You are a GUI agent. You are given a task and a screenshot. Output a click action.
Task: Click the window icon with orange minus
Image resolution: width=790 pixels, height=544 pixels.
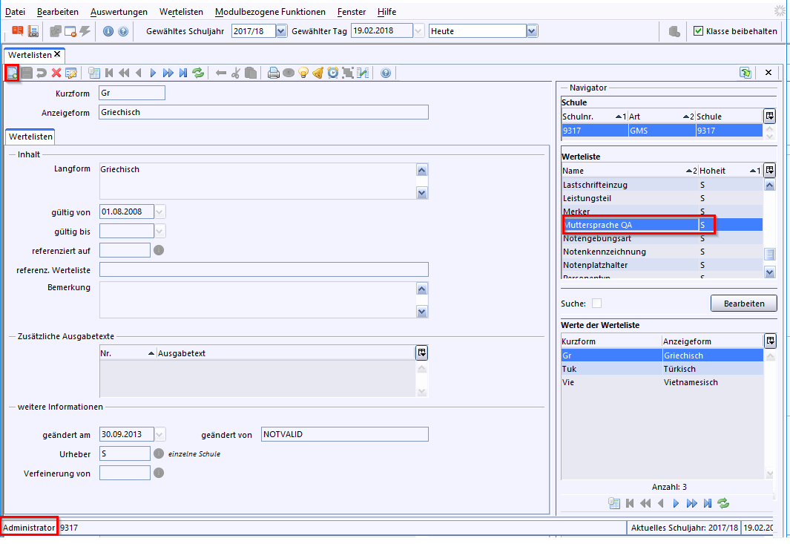tap(70, 31)
